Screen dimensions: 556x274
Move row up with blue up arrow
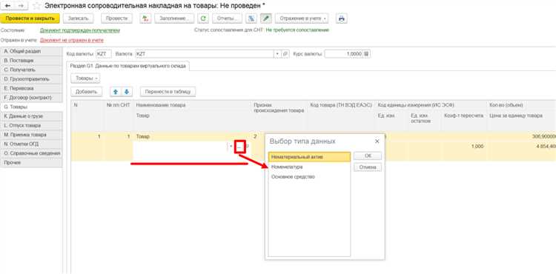point(115,92)
